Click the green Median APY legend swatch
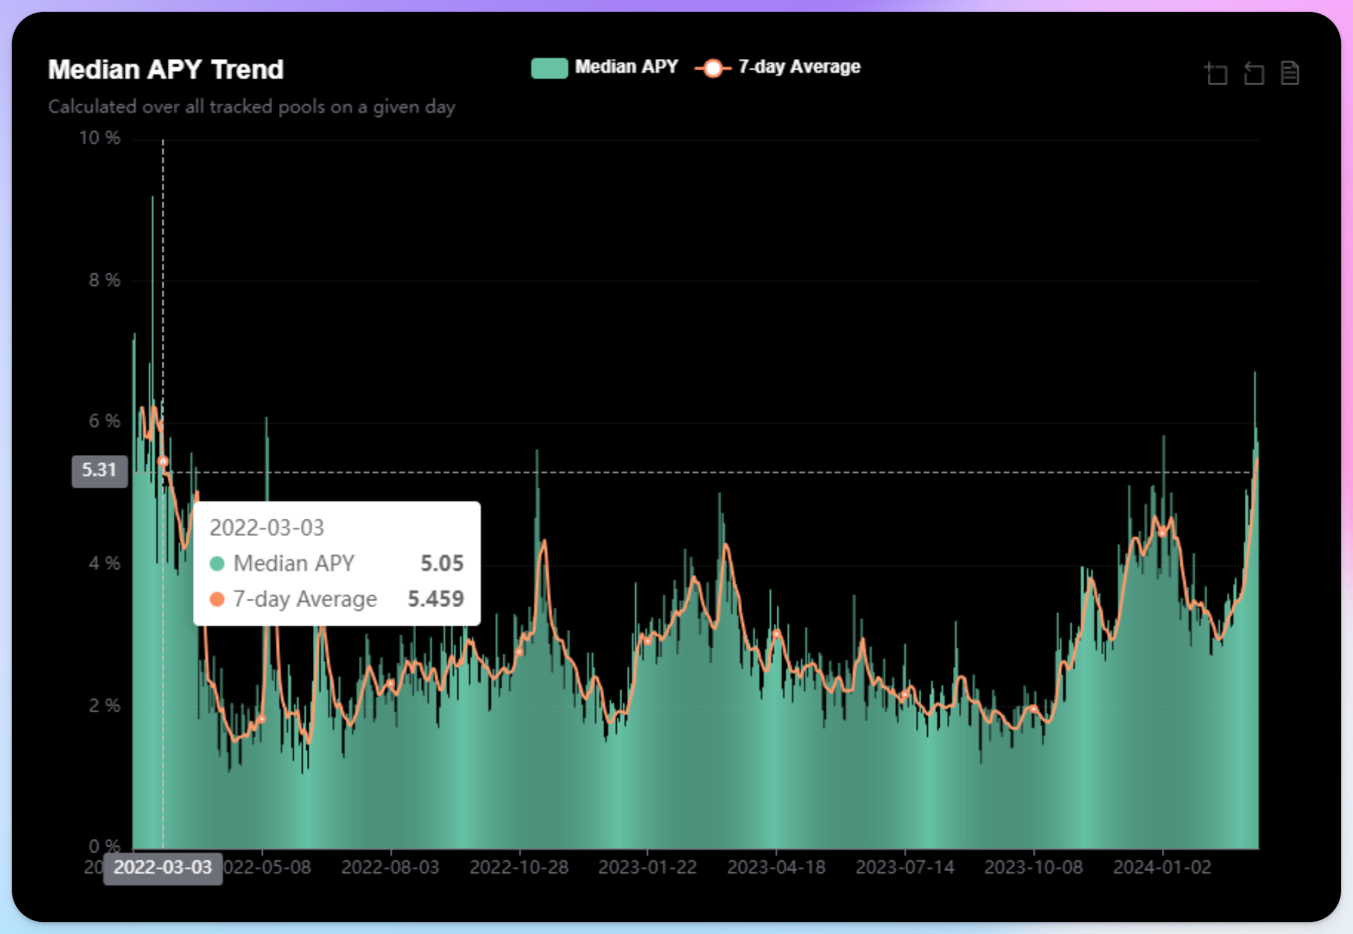Screen dimensions: 1353x934 click(549, 68)
